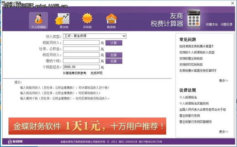The image size is (237, 147).
Task: Close the tax calculator window
Action: [x=232, y=3]
